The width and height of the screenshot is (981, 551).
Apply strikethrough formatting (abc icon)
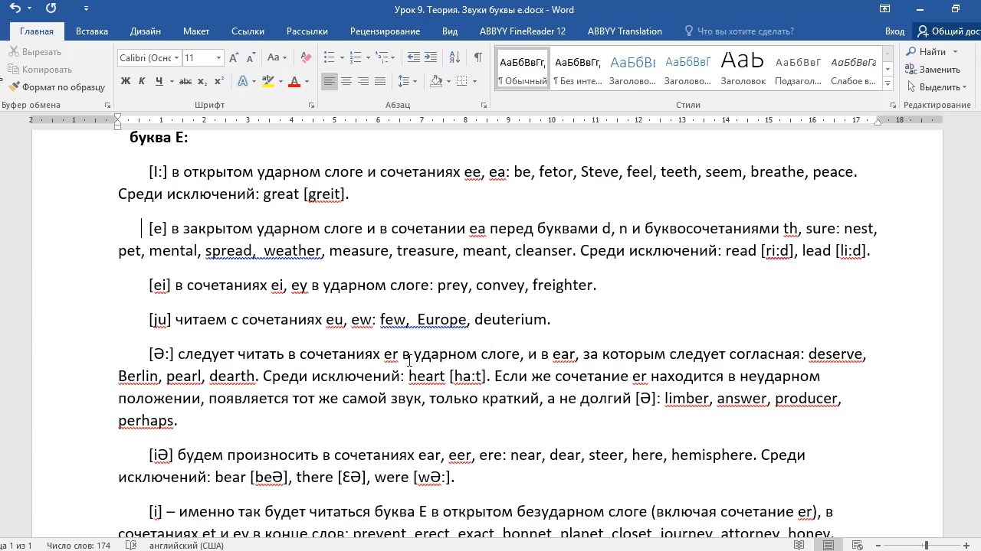pyautogui.click(x=185, y=81)
